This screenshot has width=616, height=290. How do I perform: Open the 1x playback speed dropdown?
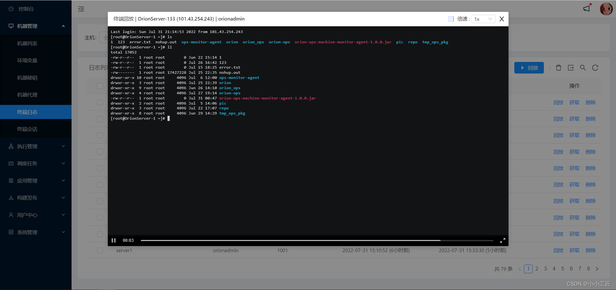(x=483, y=19)
